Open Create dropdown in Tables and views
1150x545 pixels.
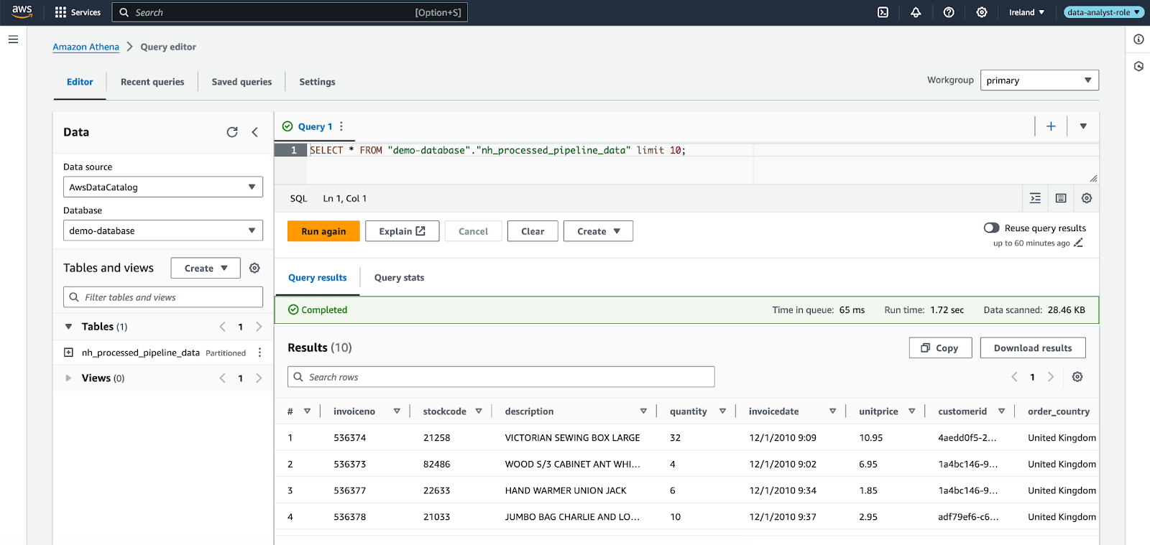pyautogui.click(x=206, y=268)
